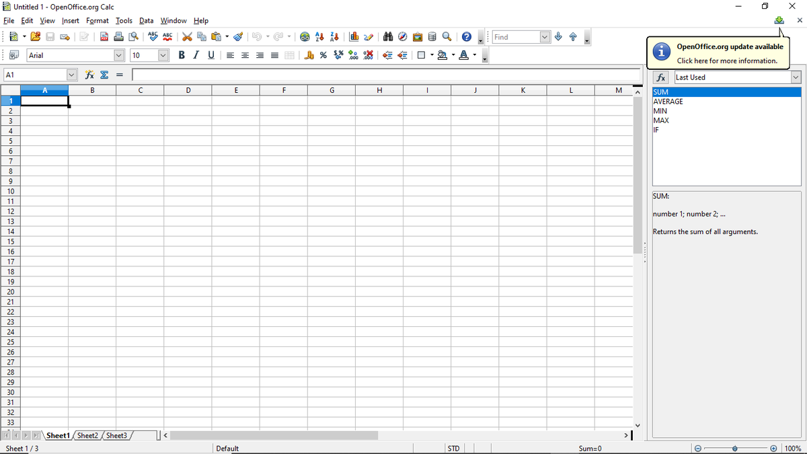The image size is (807, 454).
Task: Open the Insert menu
Action: [71, 21]
